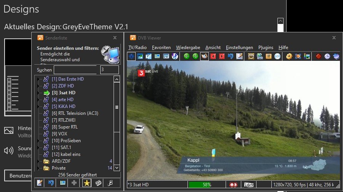The width and height of the screenshot is (343, 192).
Task: Expand the Private channel folder
Action: [38, 168]
